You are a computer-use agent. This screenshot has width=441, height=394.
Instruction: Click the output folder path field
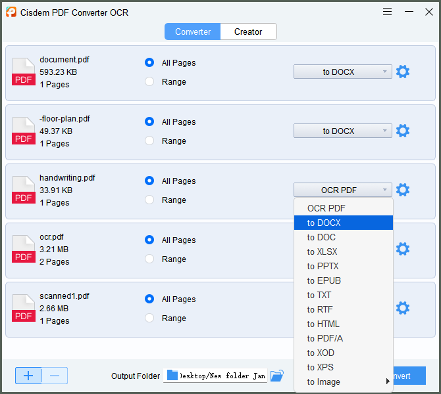[x=215, y=376]
